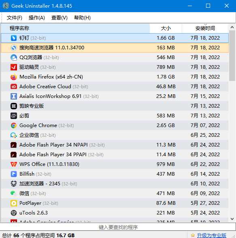Image resolution: width=236 pixels, height=238 pixels.
Task: Click the Mozilla Firefox icon
Action: pos(14,77)
